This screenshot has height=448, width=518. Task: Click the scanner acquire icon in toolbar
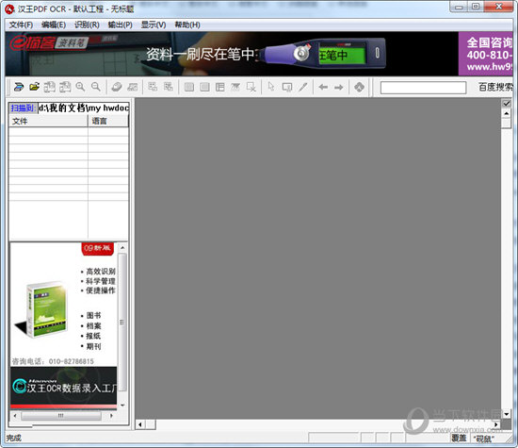pyautogui.click(x=19, y=87)
